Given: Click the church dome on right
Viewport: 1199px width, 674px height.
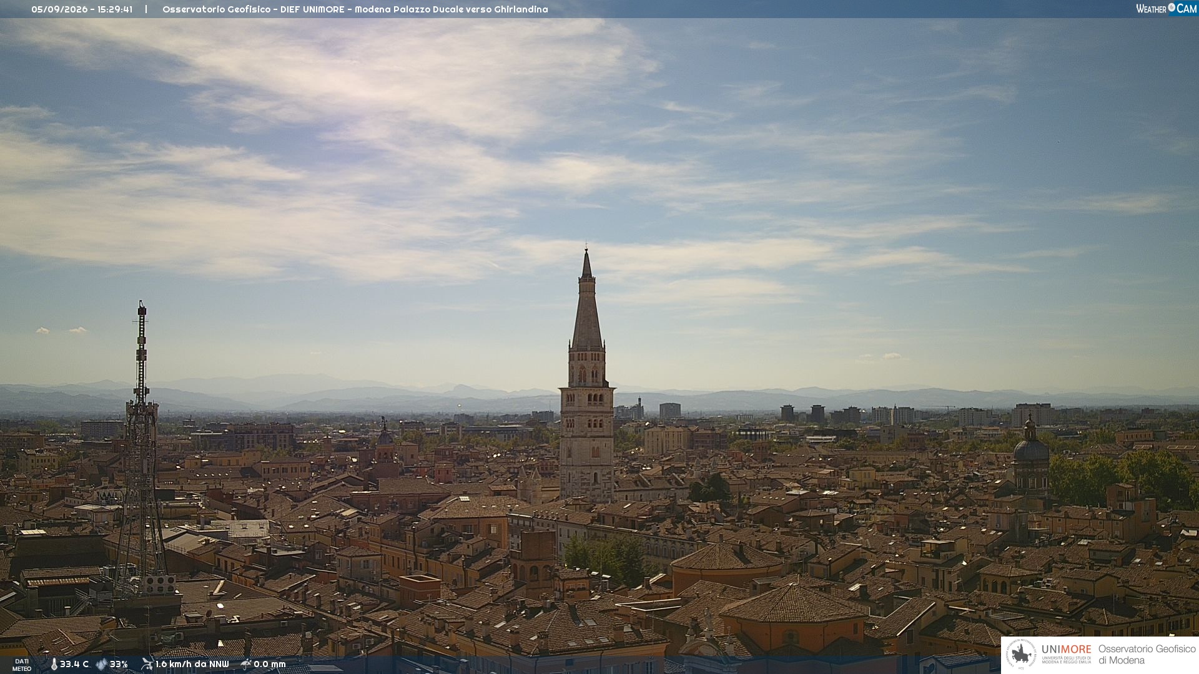Looking at the screenshot, I should tap(1030, 448).
